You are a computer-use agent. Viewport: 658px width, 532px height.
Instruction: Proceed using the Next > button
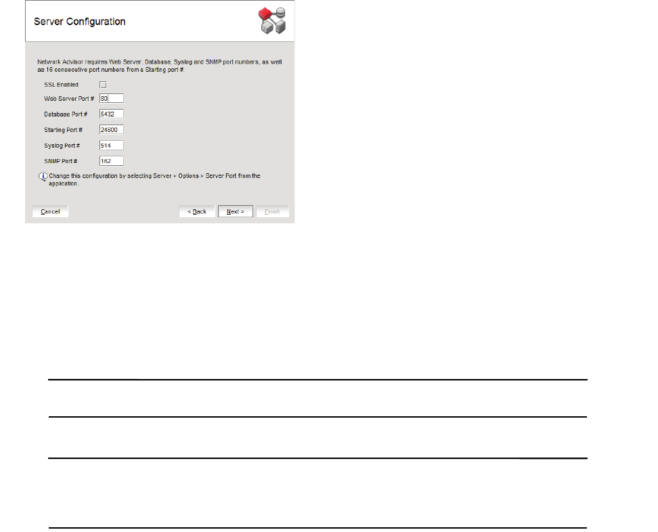pyautogui.click(x=236, y=211)
